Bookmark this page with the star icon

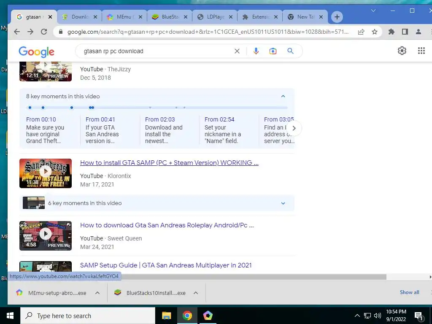coord(375,32)
